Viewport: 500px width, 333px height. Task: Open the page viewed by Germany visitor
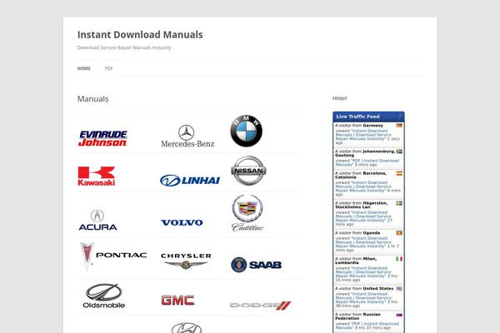pos(364,135)
